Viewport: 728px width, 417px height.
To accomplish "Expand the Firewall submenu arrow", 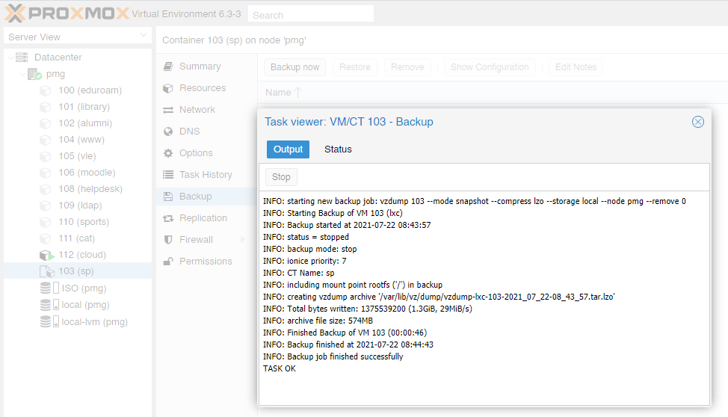I will (242, 240).
